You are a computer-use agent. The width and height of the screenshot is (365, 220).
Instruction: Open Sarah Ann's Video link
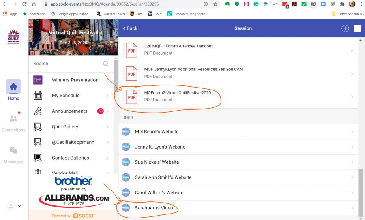[238, 208]
